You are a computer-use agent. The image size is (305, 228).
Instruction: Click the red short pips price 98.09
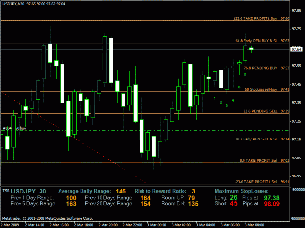272,204
